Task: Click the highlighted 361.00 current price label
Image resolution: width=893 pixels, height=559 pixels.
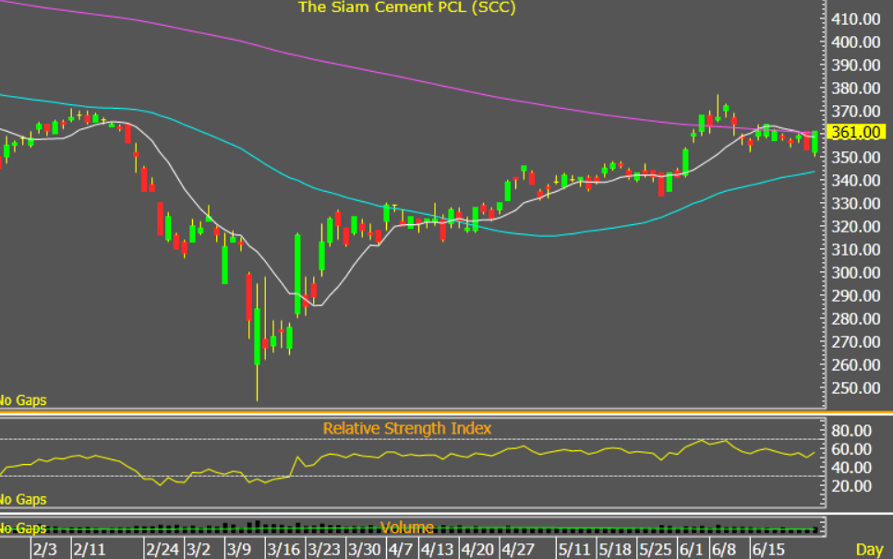Action: point(856,133)
